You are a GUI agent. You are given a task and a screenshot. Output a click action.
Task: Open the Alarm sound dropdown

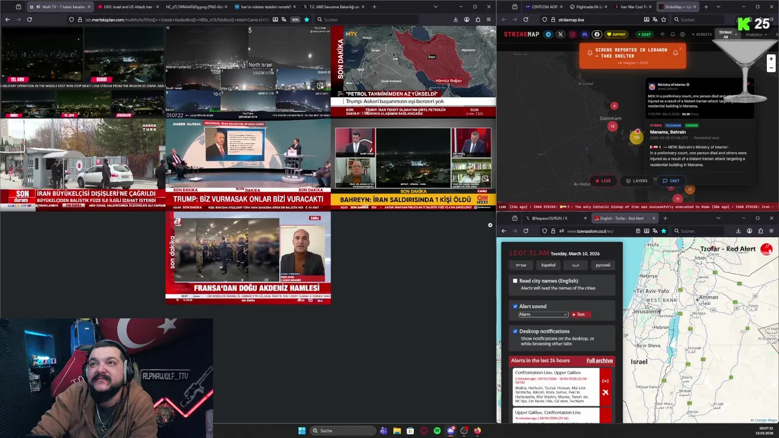pyautogui.click(x=543, y=315)
